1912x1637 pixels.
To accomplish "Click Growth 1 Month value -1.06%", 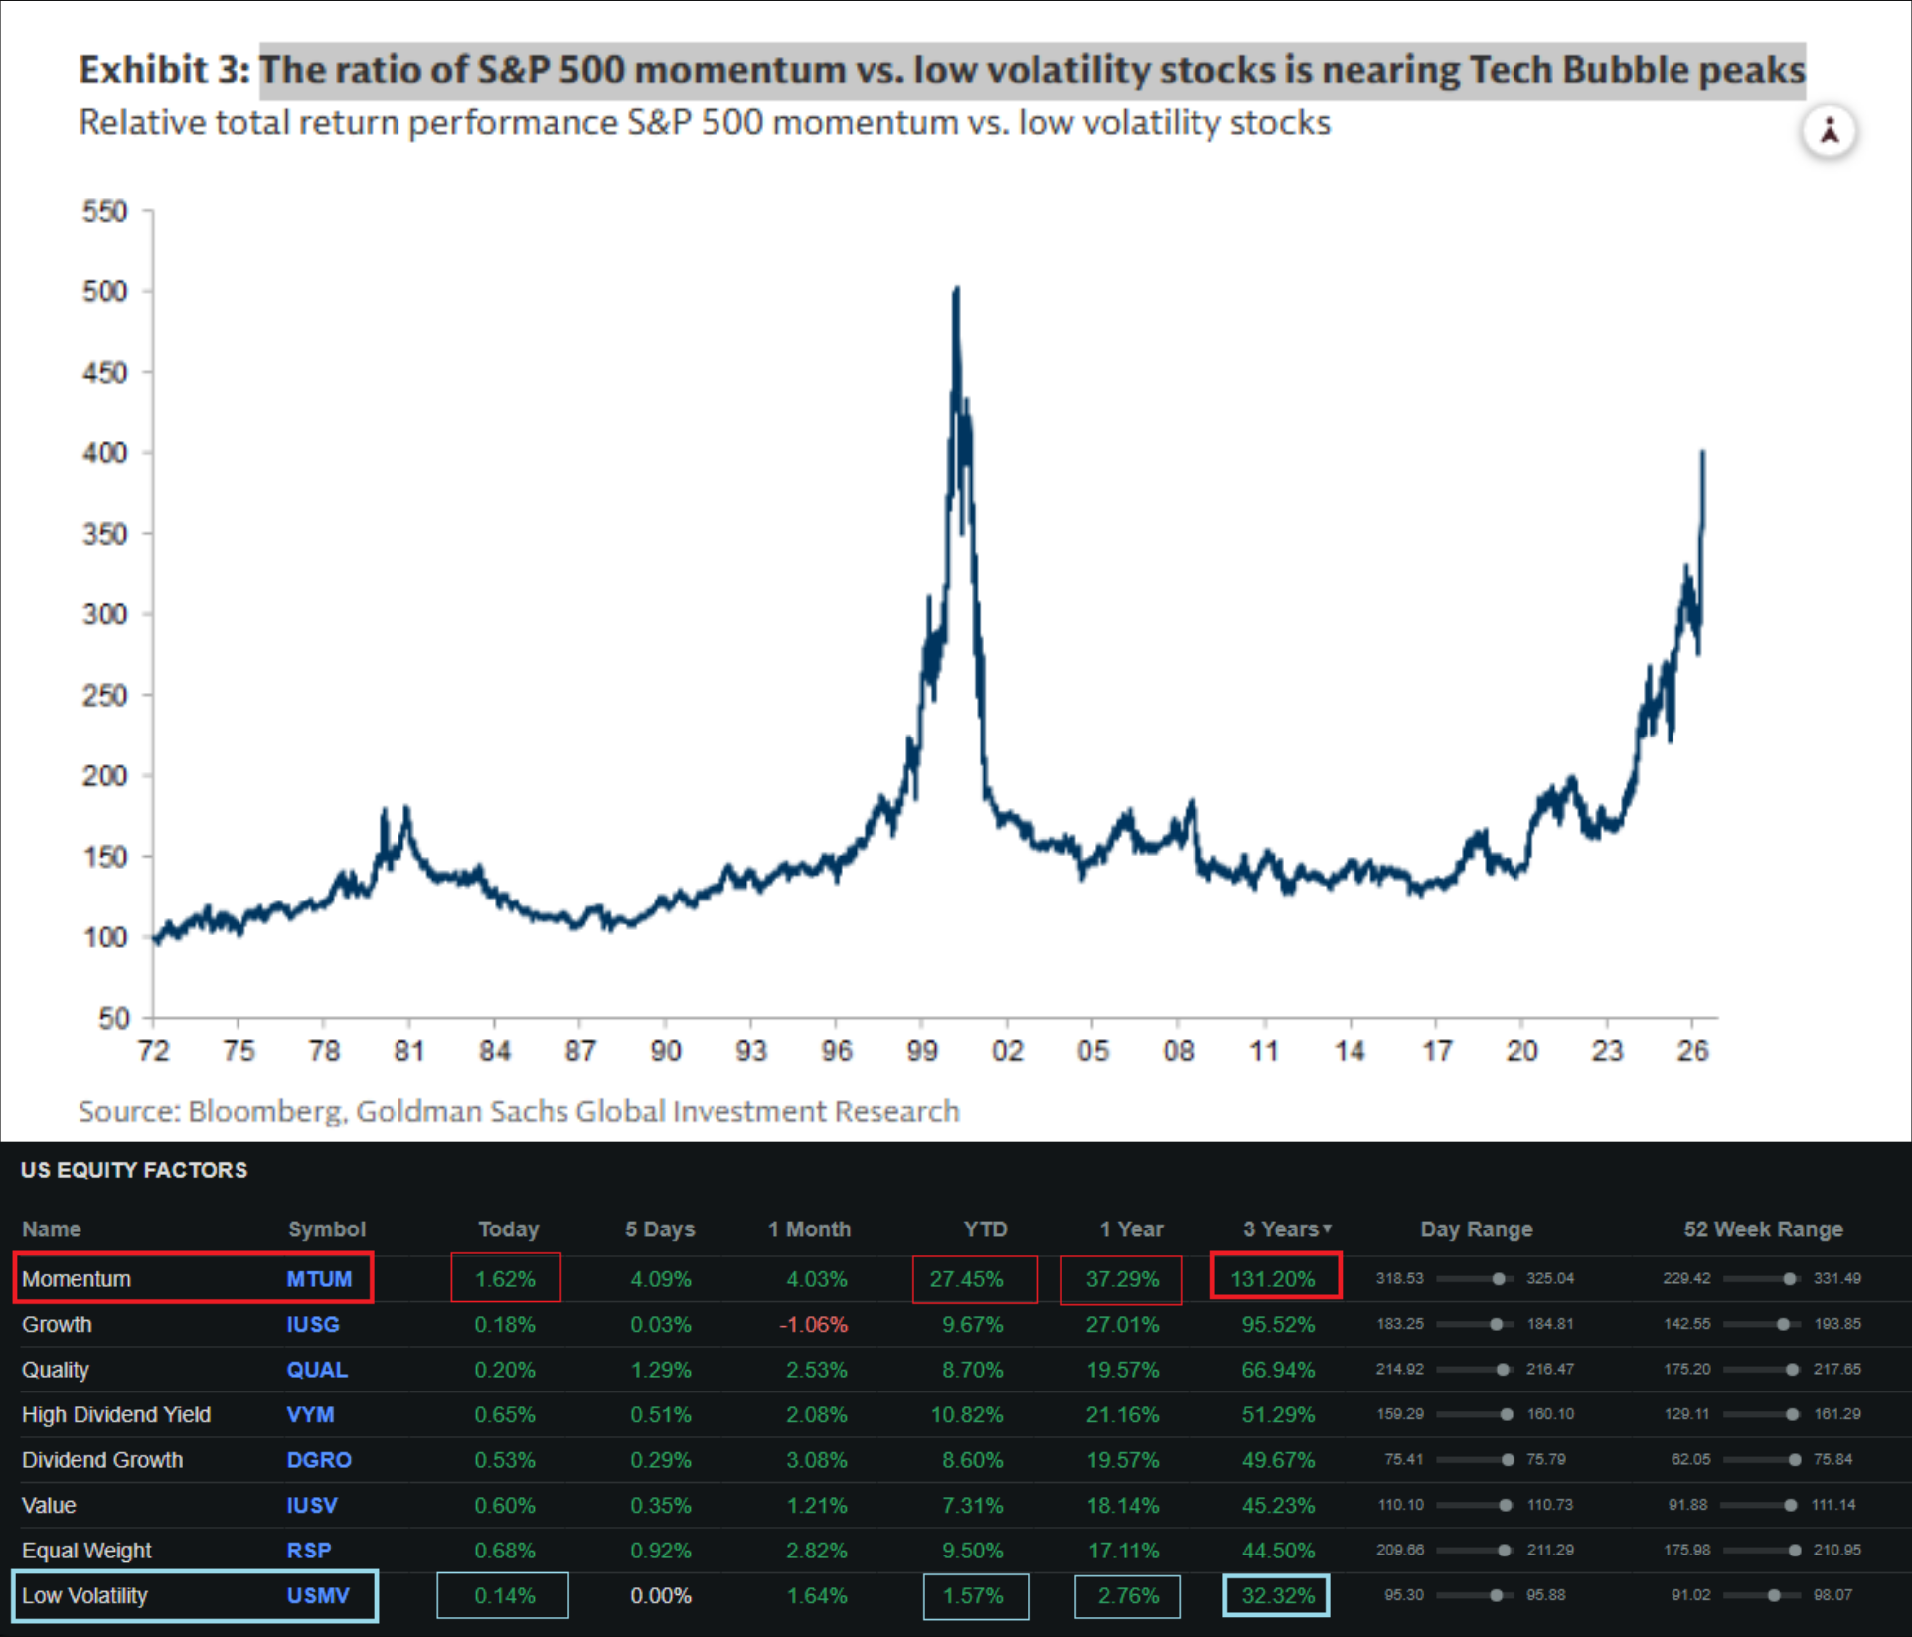I will (x=813, y=1324).
